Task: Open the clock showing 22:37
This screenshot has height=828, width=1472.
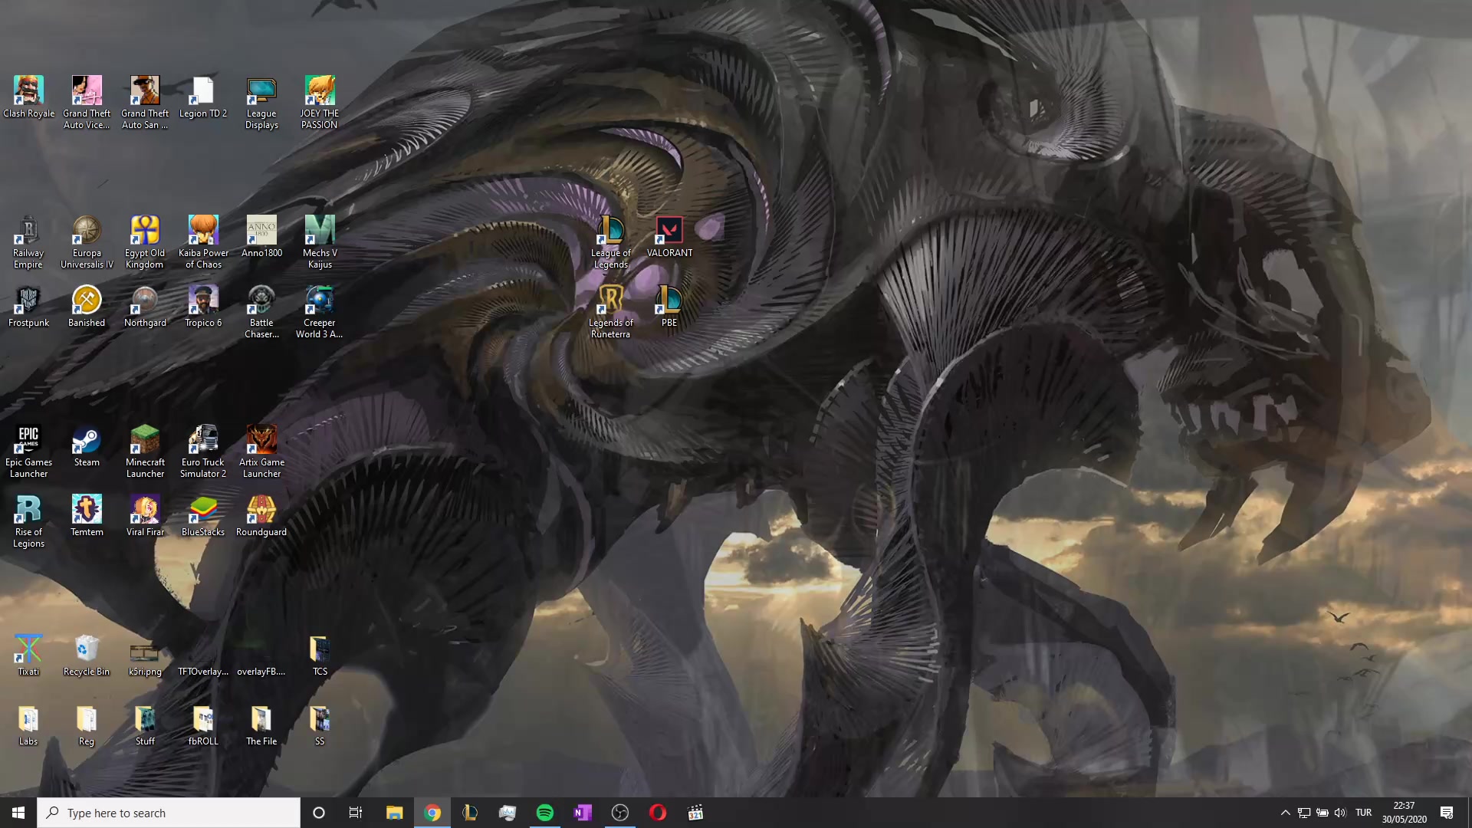Action: [x=1404, y=813]
